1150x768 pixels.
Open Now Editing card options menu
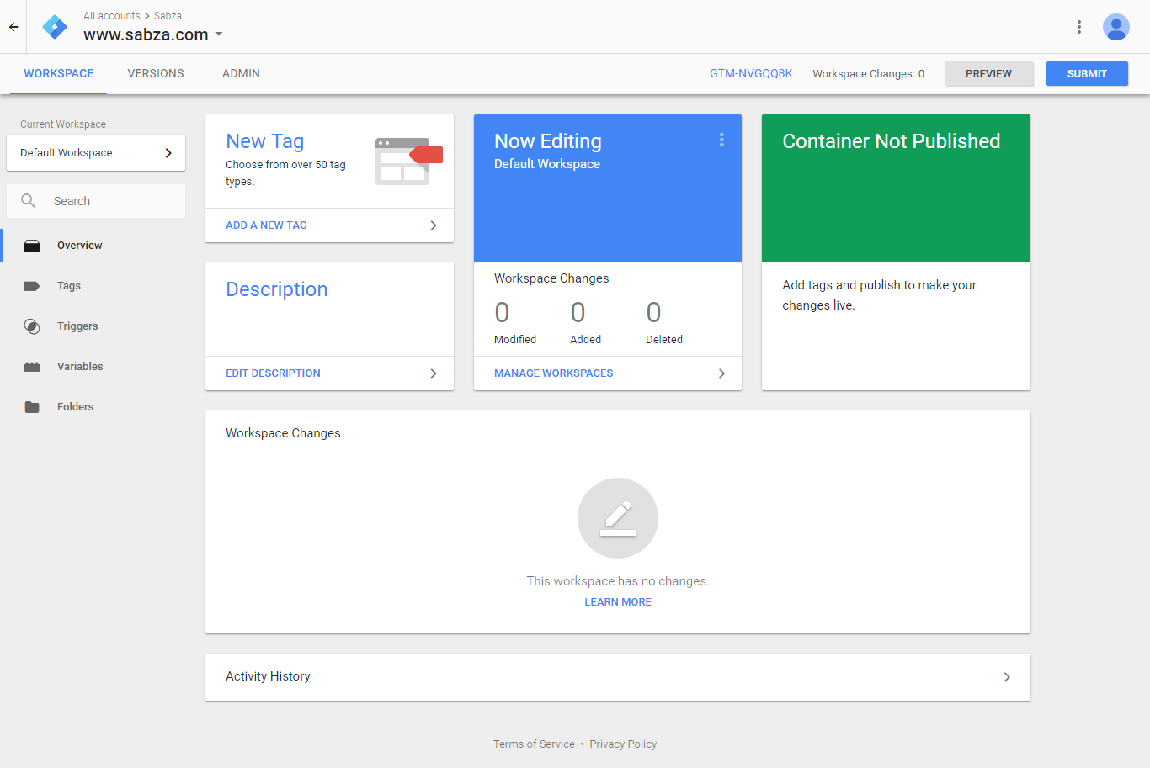click(x=721, y=140)
